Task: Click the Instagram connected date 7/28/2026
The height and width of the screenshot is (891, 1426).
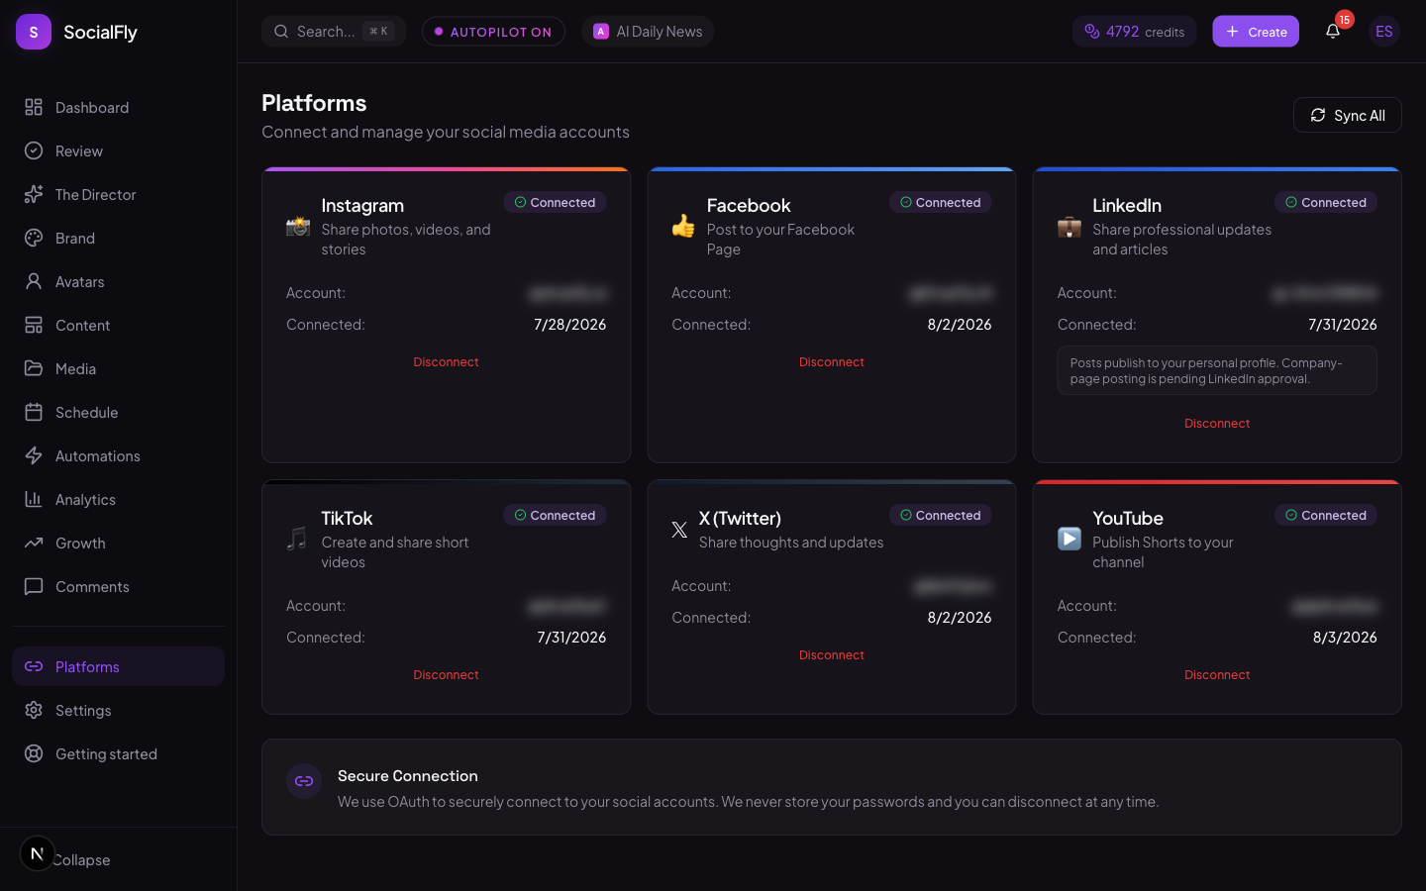Action: point(570,325)
